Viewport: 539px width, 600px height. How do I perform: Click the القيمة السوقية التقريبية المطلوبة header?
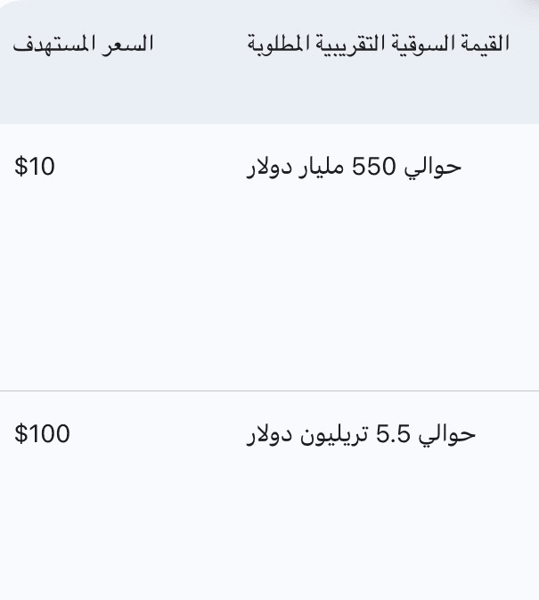(x=379, y=44)
